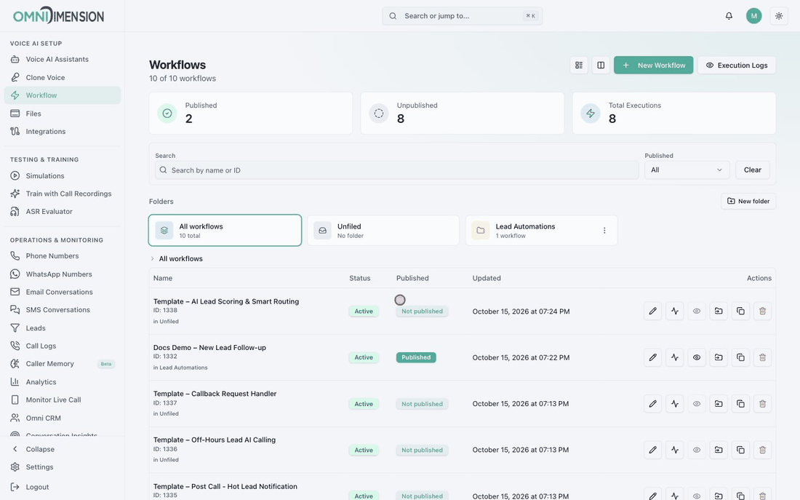Screen dimensions: 800x500
Task: Click Published badge on Docs Demo row
Action: tap(416, 357)
